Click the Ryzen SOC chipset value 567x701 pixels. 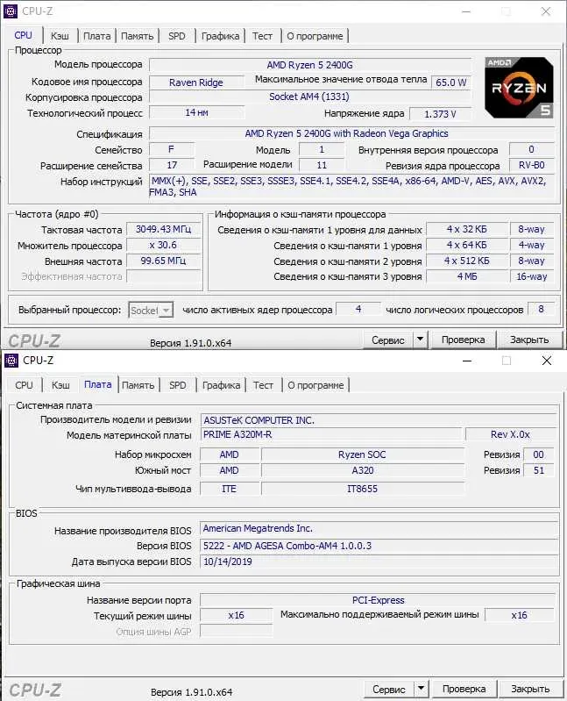click(363, 454)
